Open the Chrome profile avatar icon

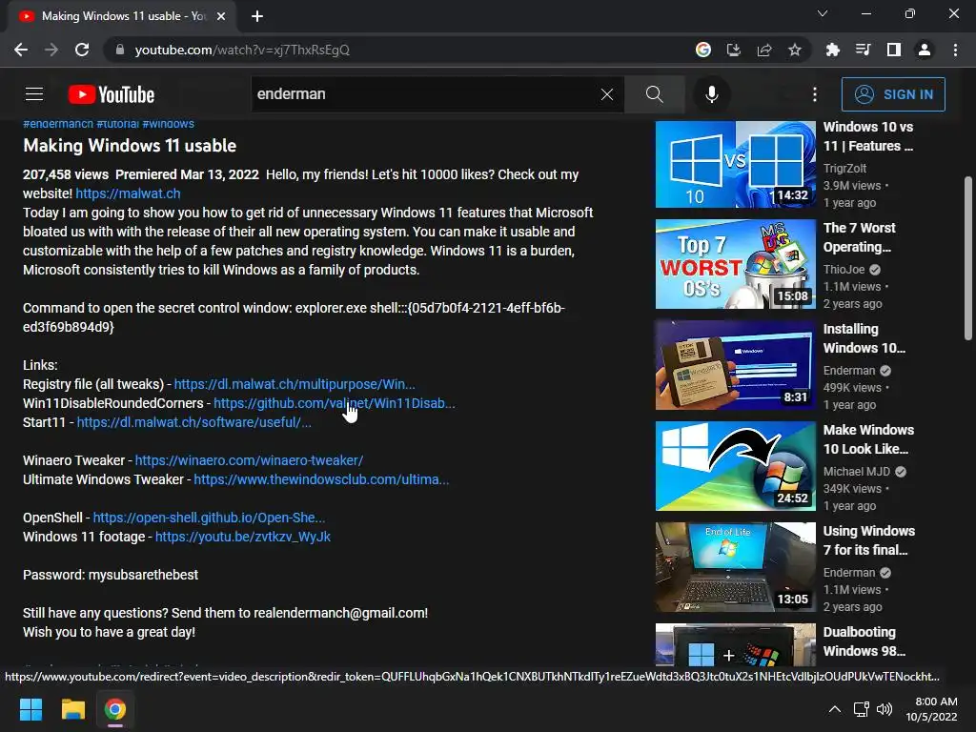point(925,50)
